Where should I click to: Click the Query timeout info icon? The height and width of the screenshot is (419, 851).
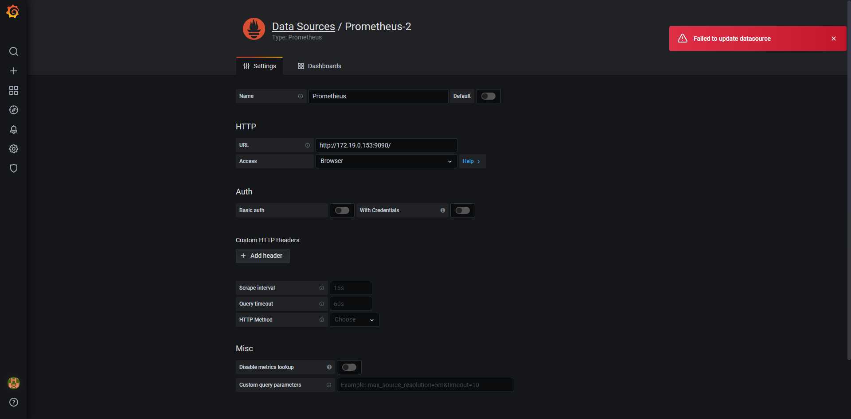click(x=322, y=304)
